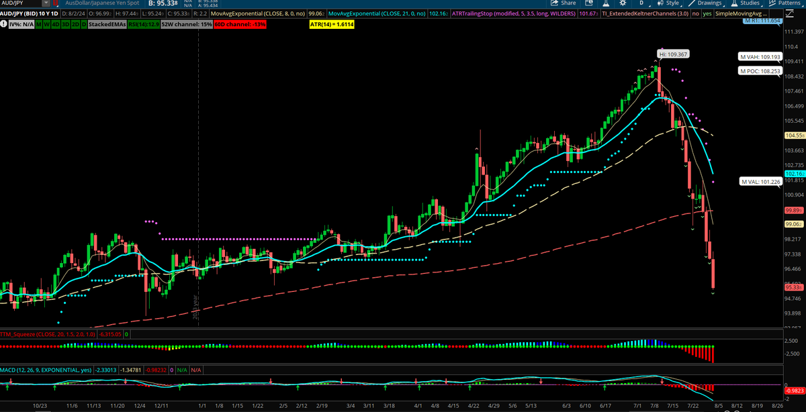Screen dimensions: 806x412
Task: Click the StackedEMAs label
Action: 107,24
